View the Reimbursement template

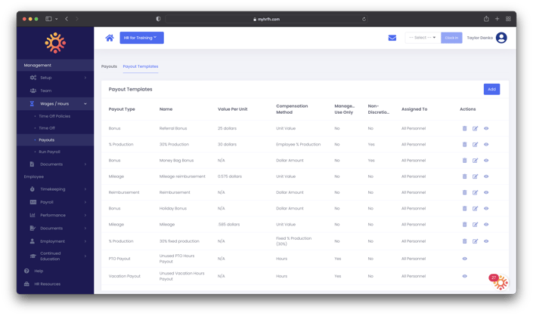click(486, 192)
